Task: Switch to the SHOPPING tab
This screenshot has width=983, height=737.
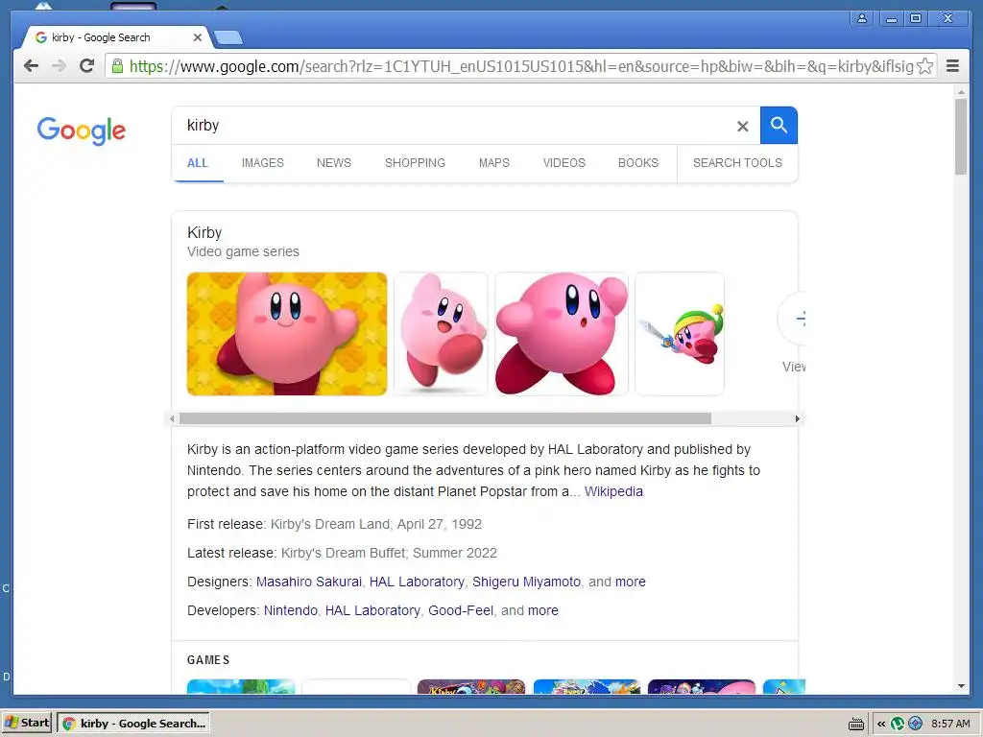Action: pyautogui.click(x=415, y=163)
